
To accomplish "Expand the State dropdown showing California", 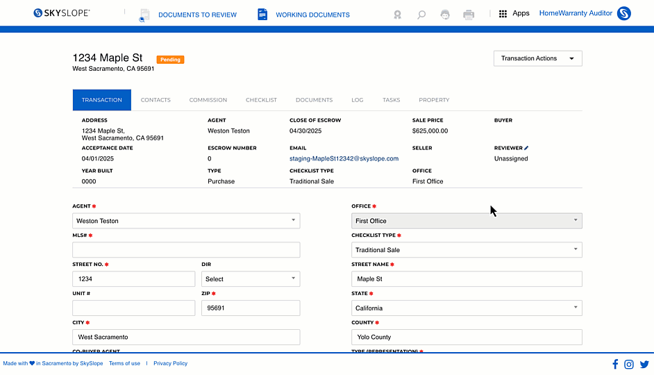I will [x=467, y=308].
